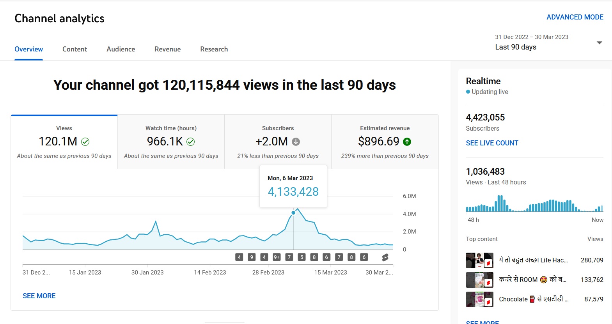Open the video title ending 'Life Hac...'
The image size is (612, 324).
coord(533,260)
